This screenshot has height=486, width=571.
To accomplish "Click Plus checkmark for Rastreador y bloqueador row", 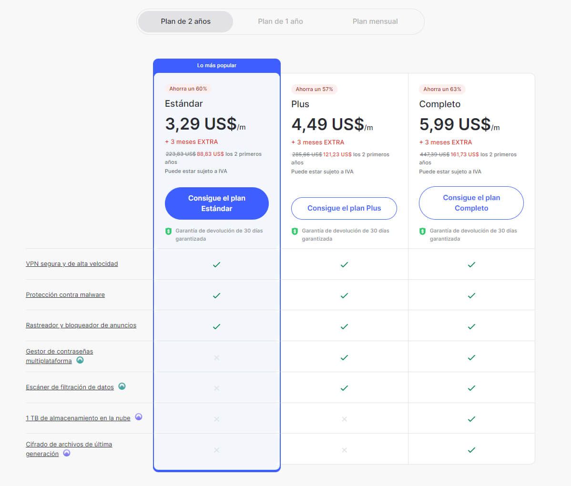I will coord(344,326).
